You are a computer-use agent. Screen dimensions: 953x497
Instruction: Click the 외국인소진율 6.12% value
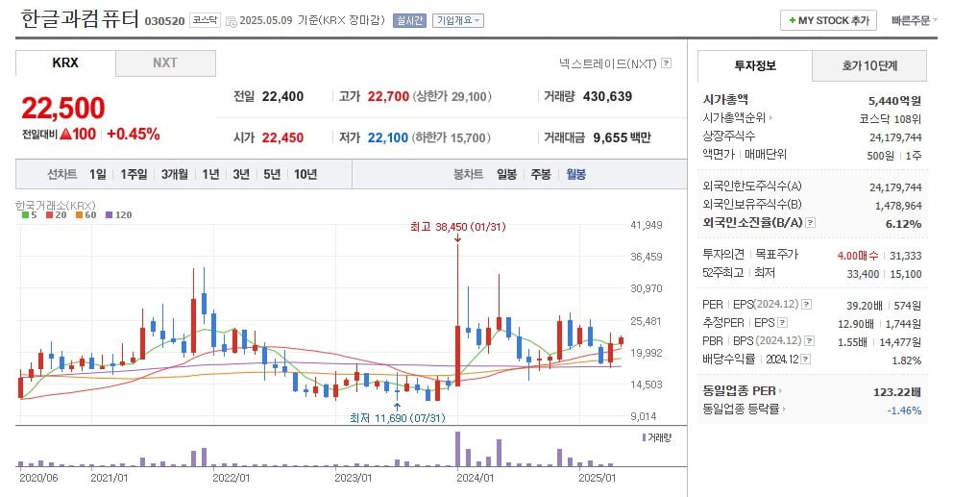(904, 224)
